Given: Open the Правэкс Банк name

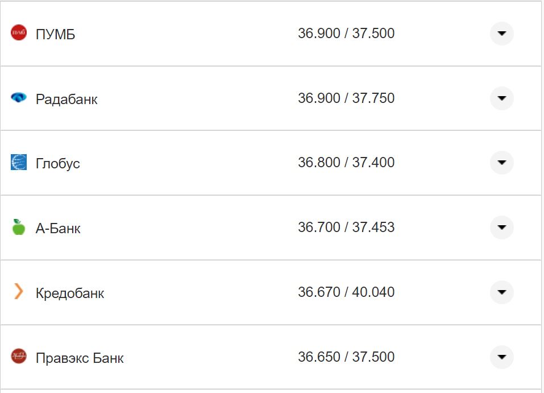Looking at the screenshot, I should 80,358.
